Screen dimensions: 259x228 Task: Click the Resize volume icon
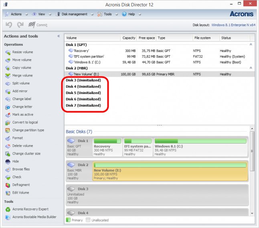tap(8, 52)
